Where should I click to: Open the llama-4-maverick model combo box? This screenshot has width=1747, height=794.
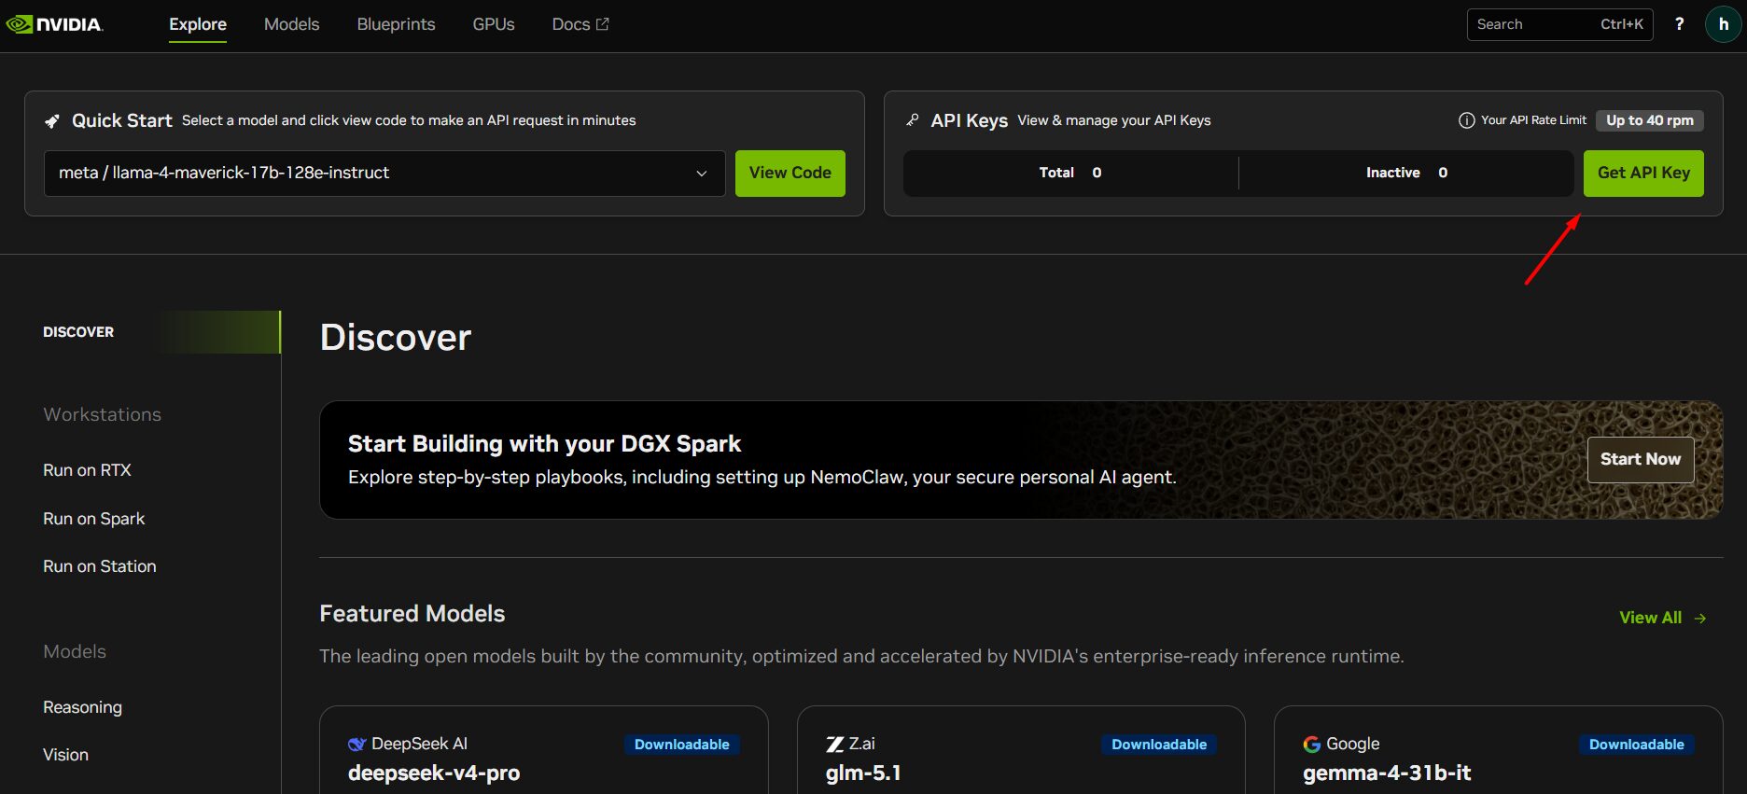[x=384, y=174]
